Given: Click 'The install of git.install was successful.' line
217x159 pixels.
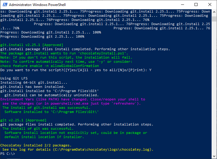Looking at the screenshot, I should [46, 108].
